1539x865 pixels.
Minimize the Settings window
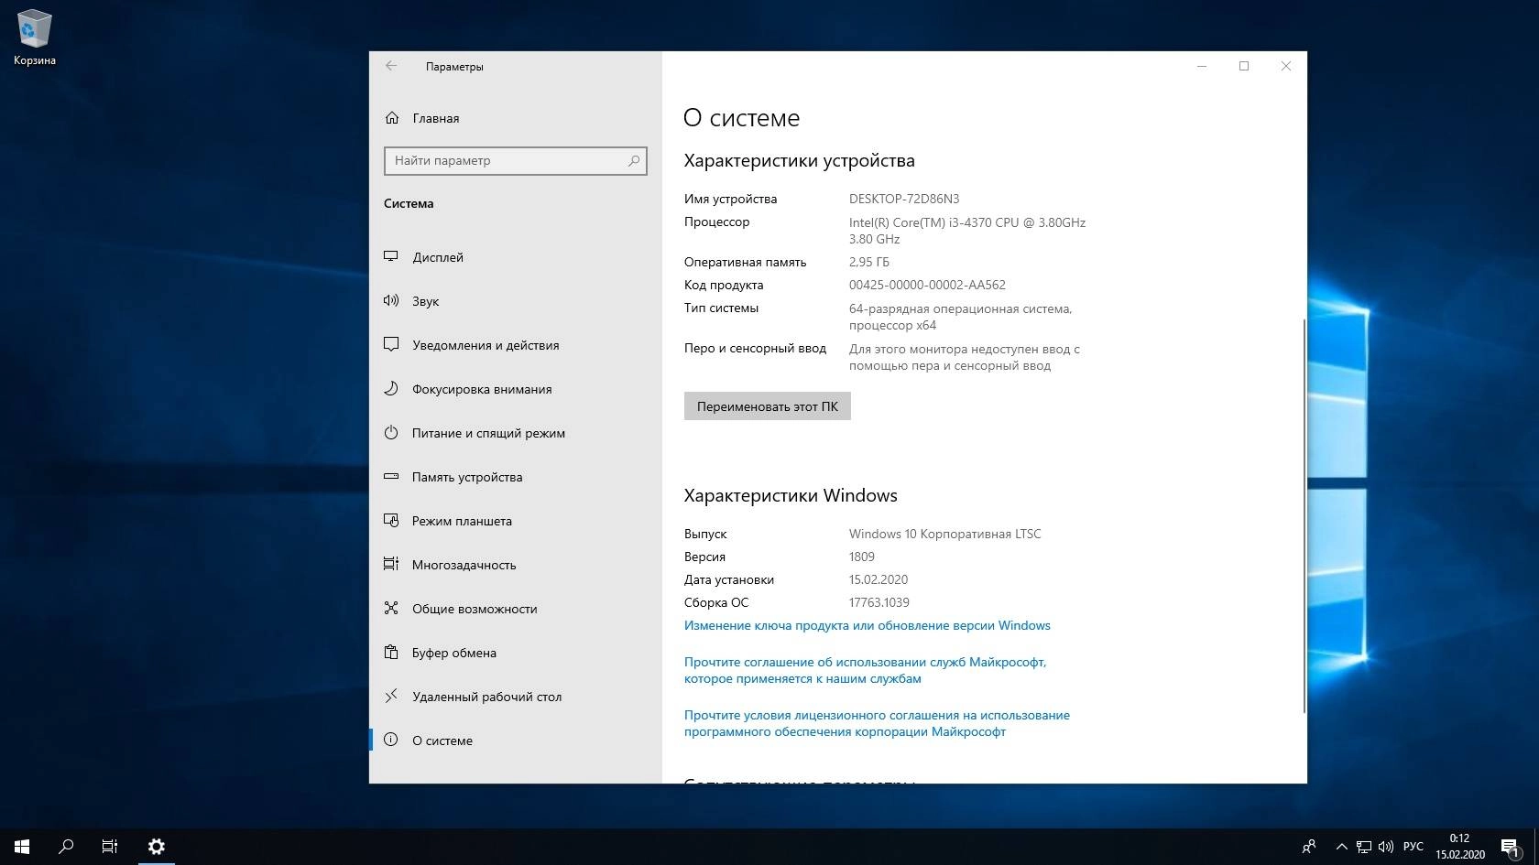[x=1202, y=66]
